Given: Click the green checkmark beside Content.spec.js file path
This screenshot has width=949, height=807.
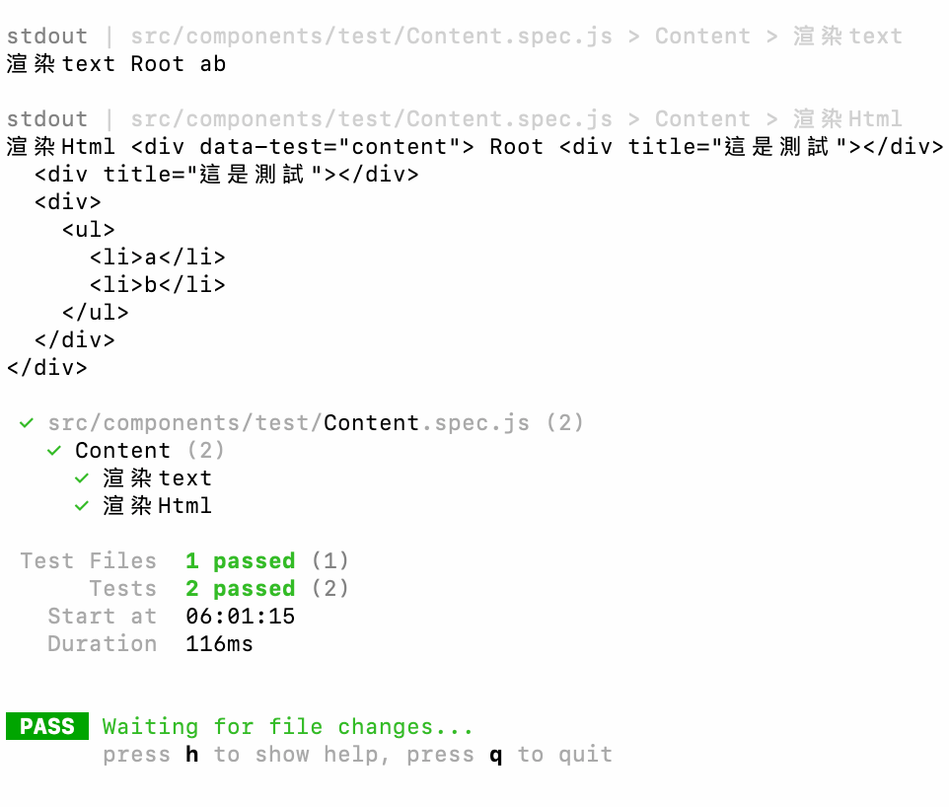Looking at the screenshot, I should (27, 423).
